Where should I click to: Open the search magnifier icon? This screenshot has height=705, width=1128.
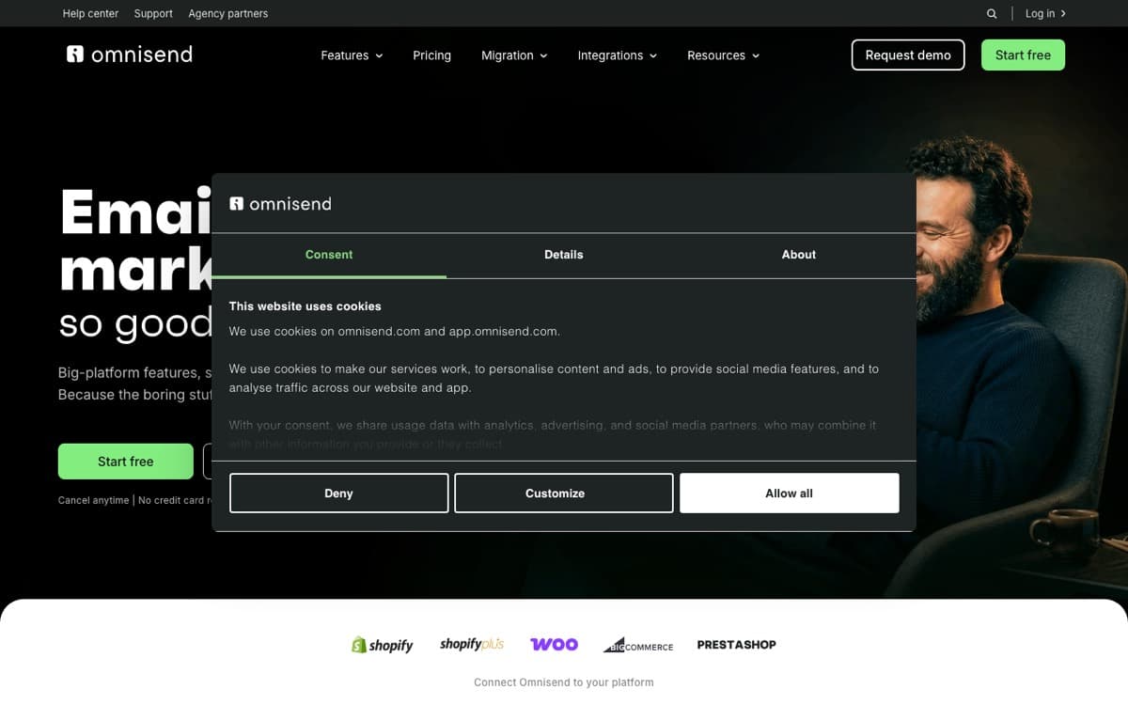[992, 13]
